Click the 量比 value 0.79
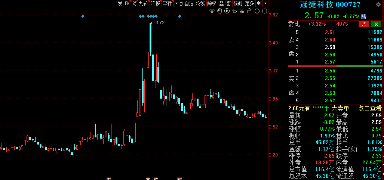The height and width of the screenshot is (180, 384). point(377,136)
